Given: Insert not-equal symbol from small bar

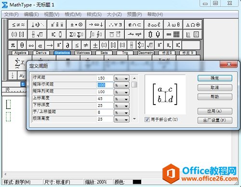Looking at the screenshot, I should coord(86,45).
